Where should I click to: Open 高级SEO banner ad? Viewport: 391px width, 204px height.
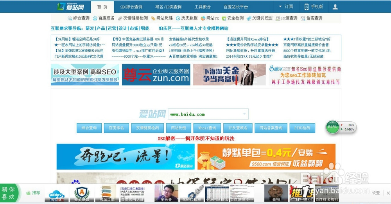tap(85, 75)
